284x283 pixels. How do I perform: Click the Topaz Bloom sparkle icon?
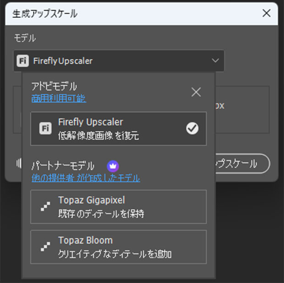pyautogui.click(x=44, y=247)
